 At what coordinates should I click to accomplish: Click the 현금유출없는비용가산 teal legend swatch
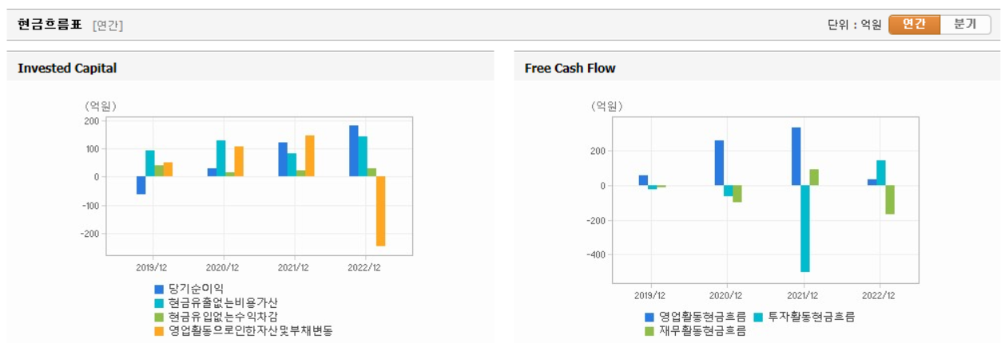click(159, 302)
